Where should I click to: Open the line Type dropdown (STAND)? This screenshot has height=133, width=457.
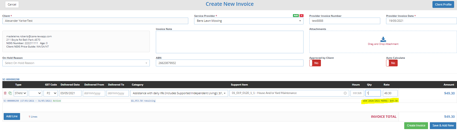(x=21, y=93)
